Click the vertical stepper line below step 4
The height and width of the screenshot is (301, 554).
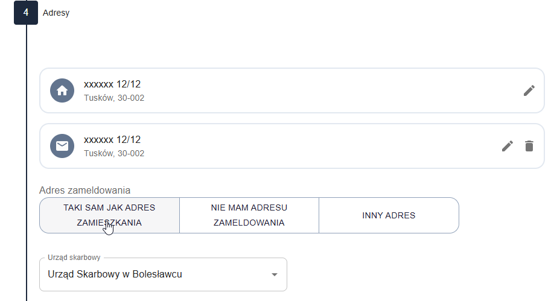click(27, 151)
